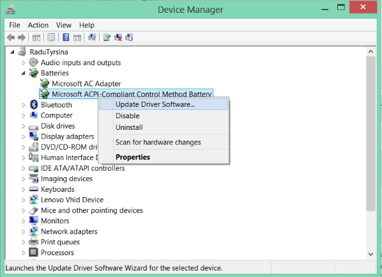
Task: Open the blue Help question mark icon
Action: click(x=66, y=37)
